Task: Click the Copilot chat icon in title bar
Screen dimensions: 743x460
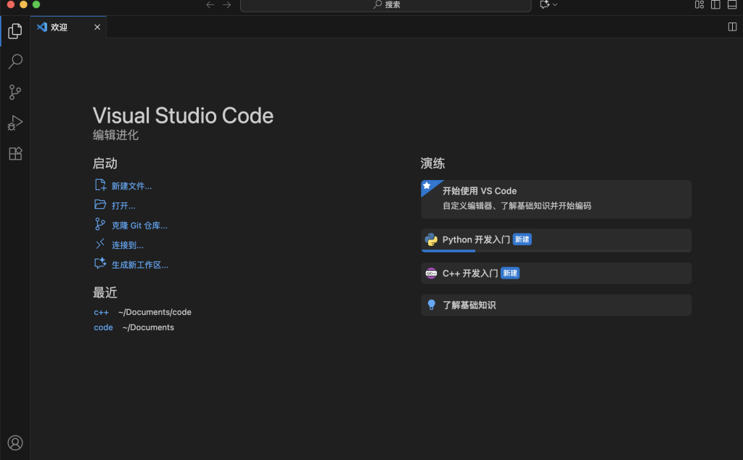Action: coord(545,5)
